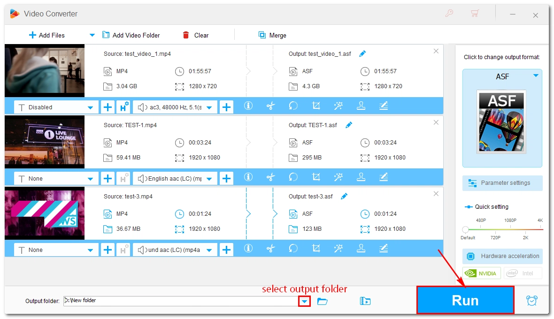Image resolution: width=554 pixels, height=319 pixels.
Task: Open the register key icon
Action: coord(449,14)
